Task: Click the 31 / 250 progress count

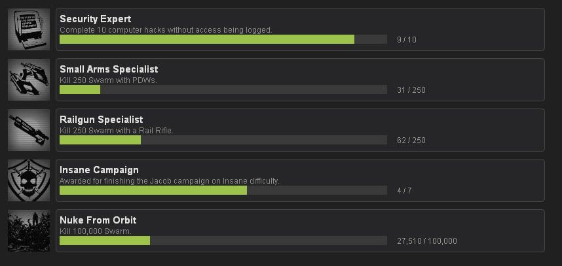Action: 411,90
